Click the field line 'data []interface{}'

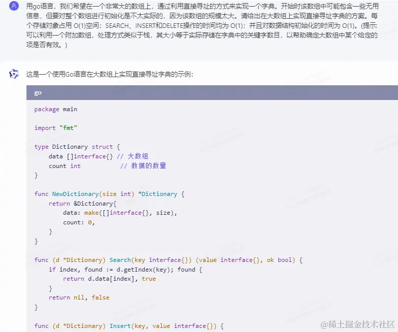coord(81,156)
